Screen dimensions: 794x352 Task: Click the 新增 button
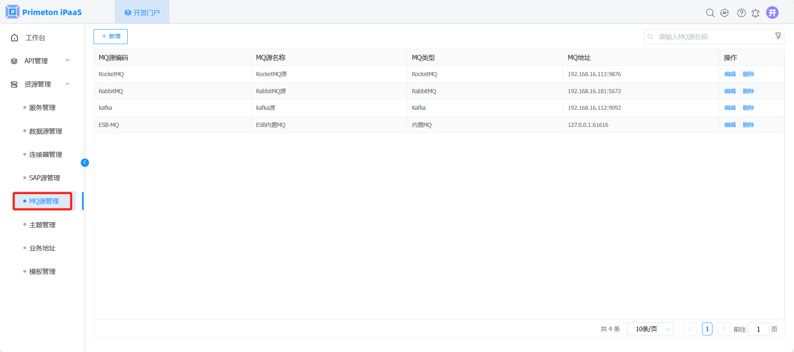[x=111, y=37]
